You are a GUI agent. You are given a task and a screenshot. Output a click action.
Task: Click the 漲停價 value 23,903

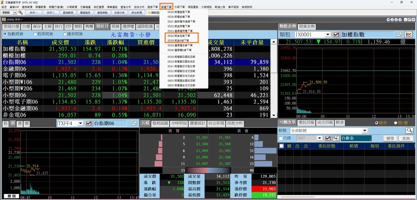(265, 189)
